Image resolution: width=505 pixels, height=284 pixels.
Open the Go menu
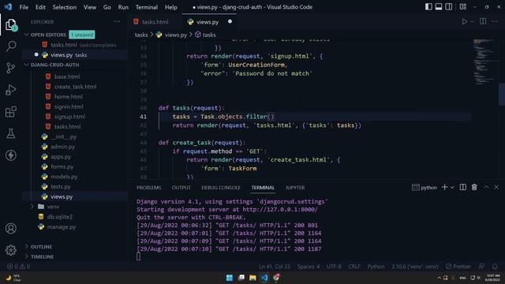107,7
